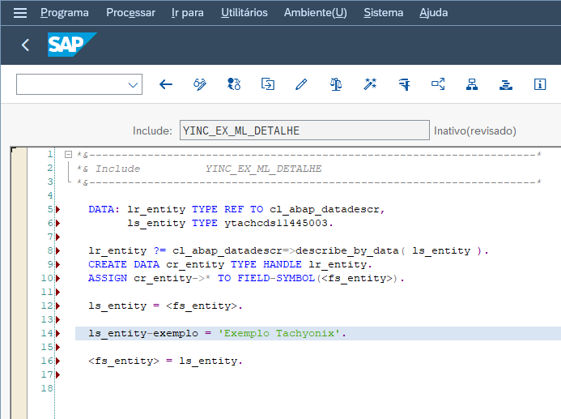Run syntax check scales icon
The height and width of the screenshot is (419, 561).
point(336,84)
